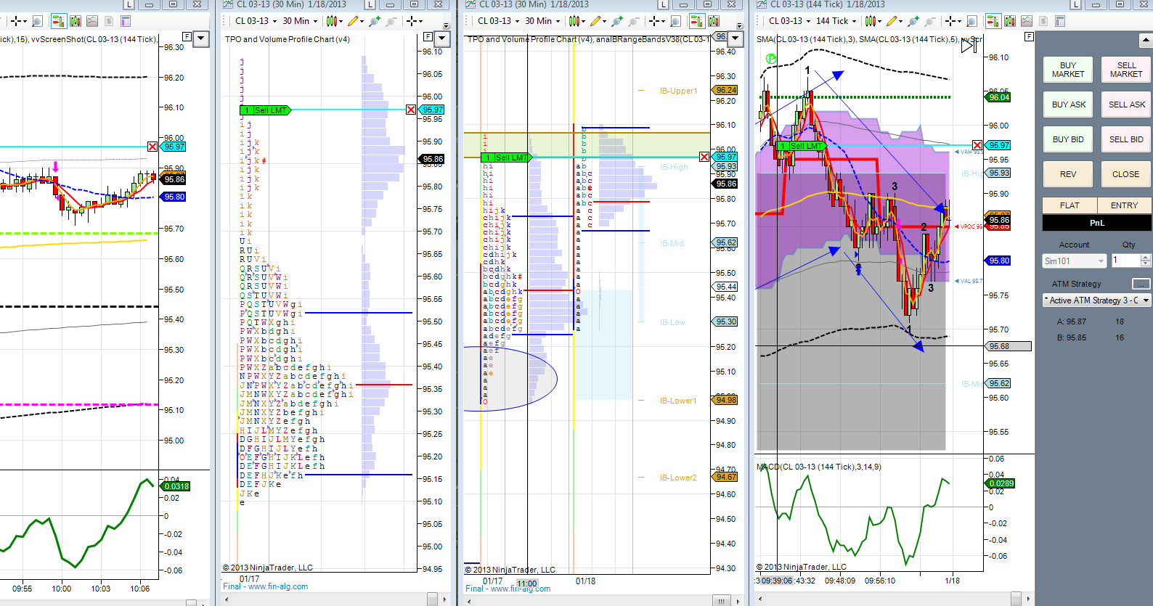
Task: Open dollar-sign icon in 144 Tick chart toolbar
Action: [x=1043, y=21]
